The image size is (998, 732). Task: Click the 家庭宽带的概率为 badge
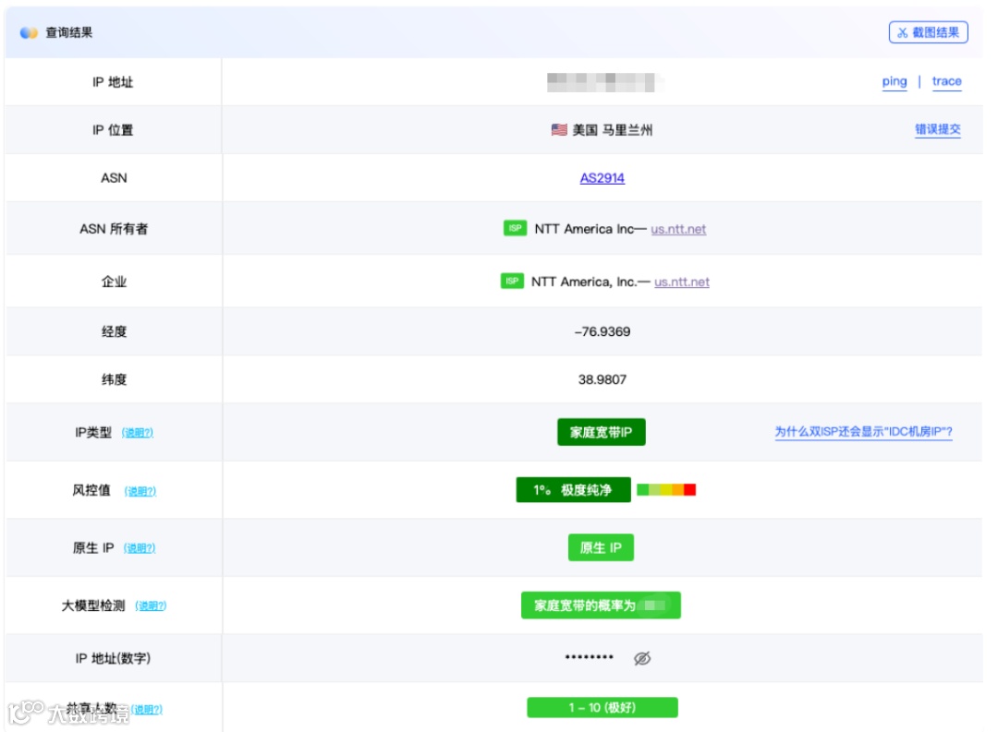[601, 606]
